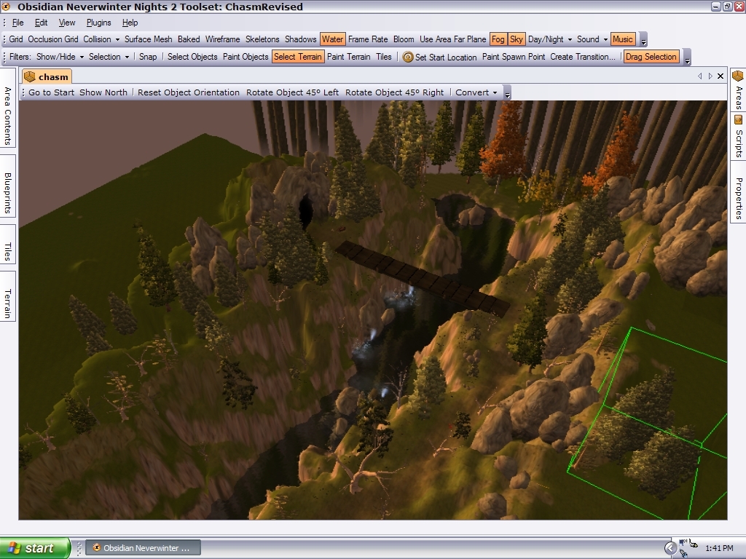Disable Fog rendering
Image resolution: width=746 pixels, height=559 pixels.
[x=498, y=39]
